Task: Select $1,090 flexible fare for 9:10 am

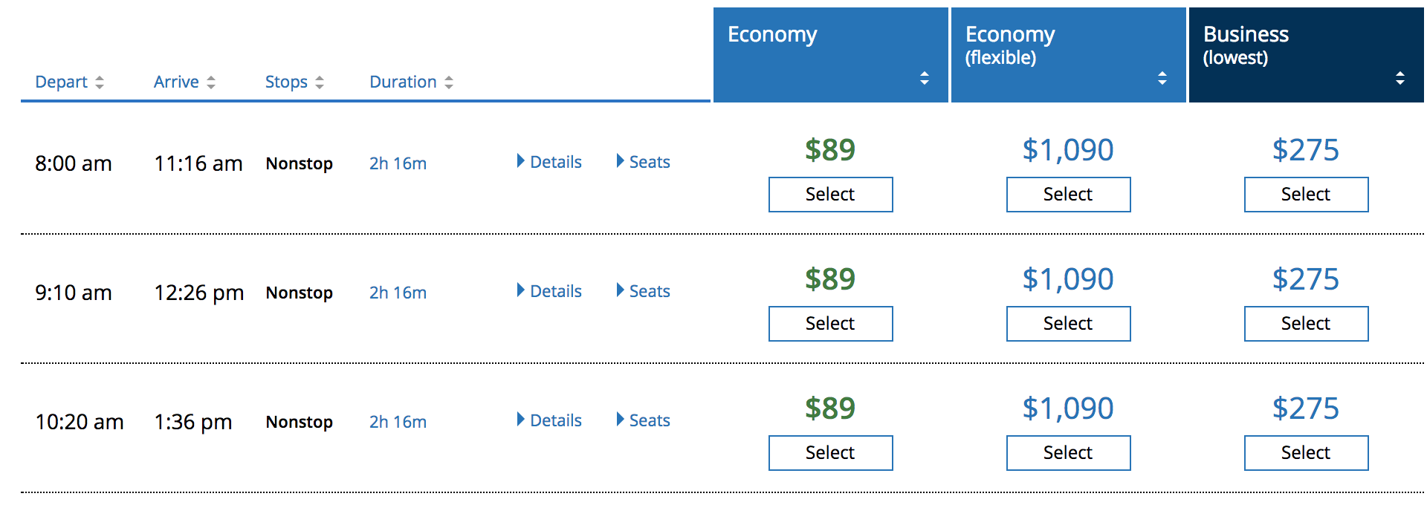Action: 1069,324
